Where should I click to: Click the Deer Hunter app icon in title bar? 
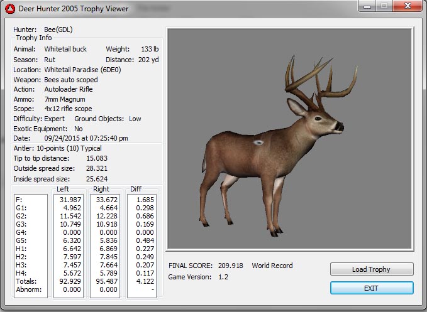[x=9, y=8]
